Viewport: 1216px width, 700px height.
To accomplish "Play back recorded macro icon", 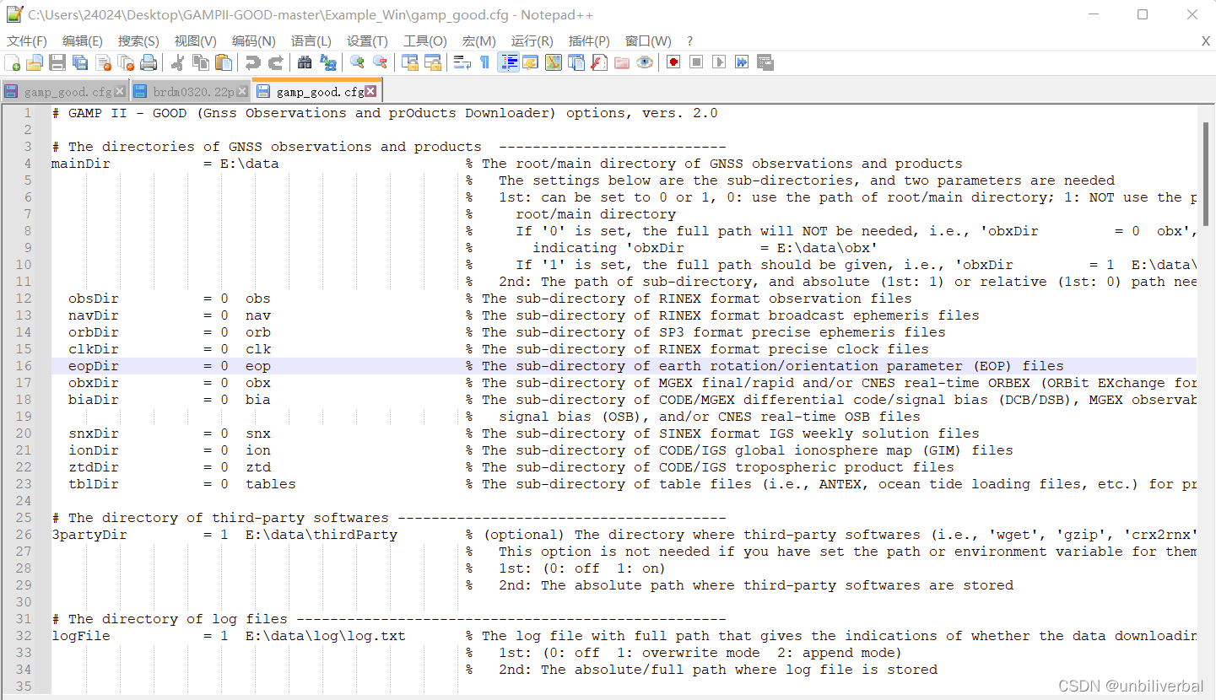I will [719, 62].
